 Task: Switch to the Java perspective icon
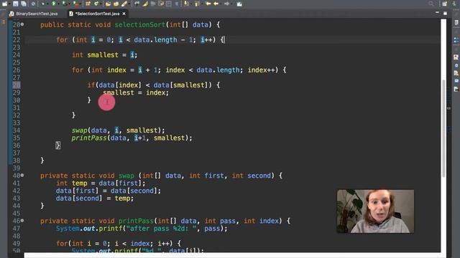[x=454, y=4]
